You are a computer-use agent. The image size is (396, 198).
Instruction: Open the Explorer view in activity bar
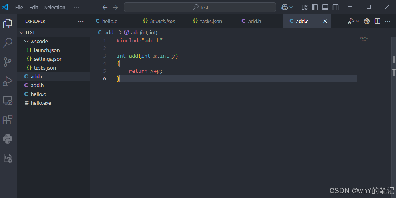7,24
